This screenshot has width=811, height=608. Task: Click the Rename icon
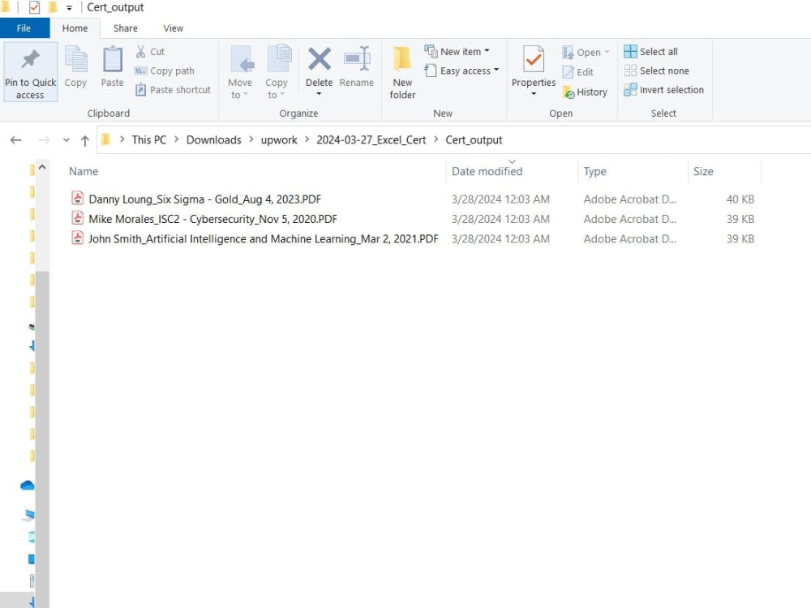[357, 59]
